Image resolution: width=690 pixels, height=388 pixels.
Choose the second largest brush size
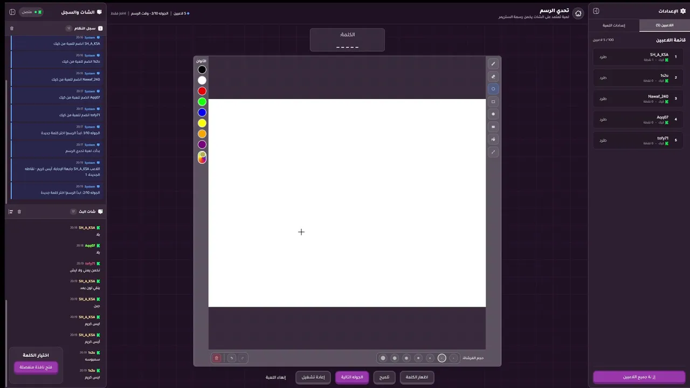(x=395, y=358)
